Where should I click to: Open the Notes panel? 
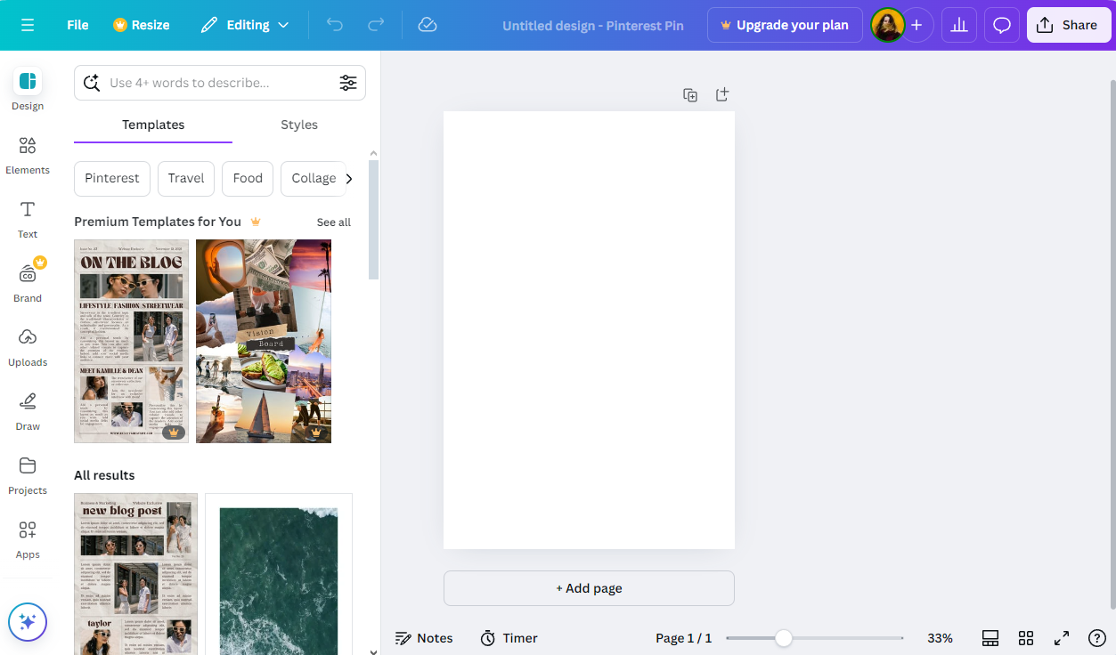click(x=424, y=638)
